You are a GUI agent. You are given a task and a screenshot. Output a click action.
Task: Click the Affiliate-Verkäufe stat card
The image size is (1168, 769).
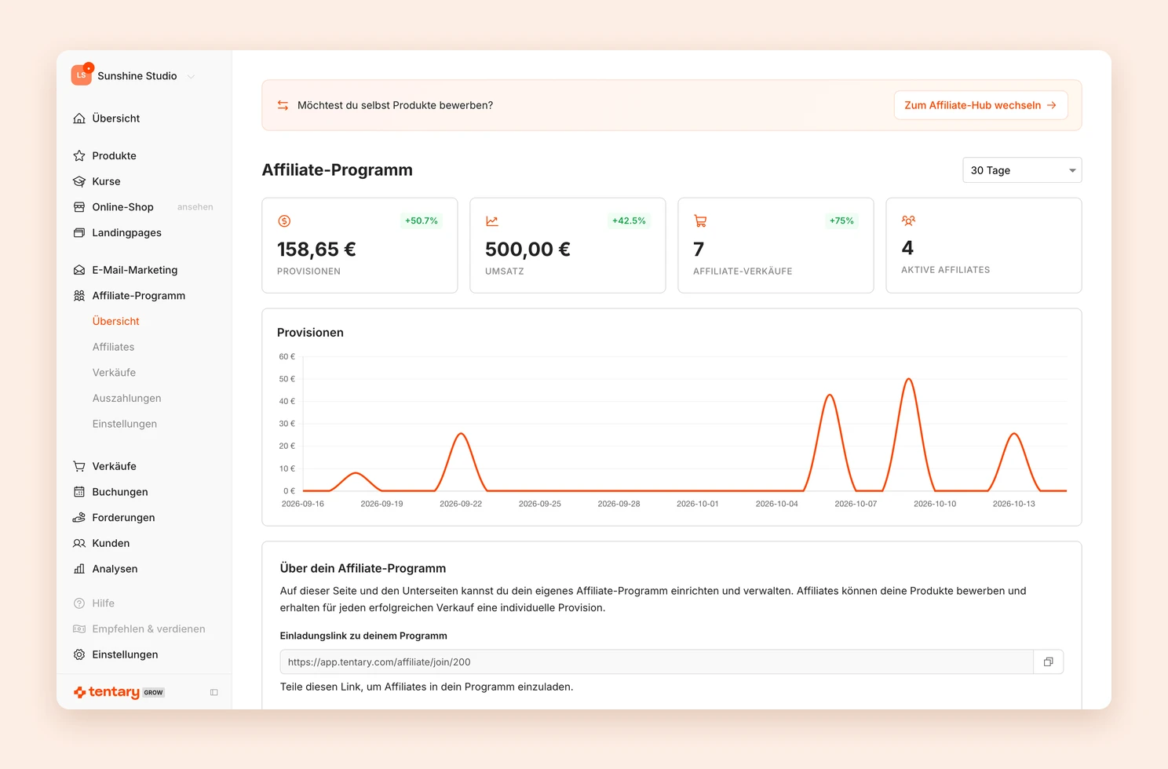[x=776, y=246]
